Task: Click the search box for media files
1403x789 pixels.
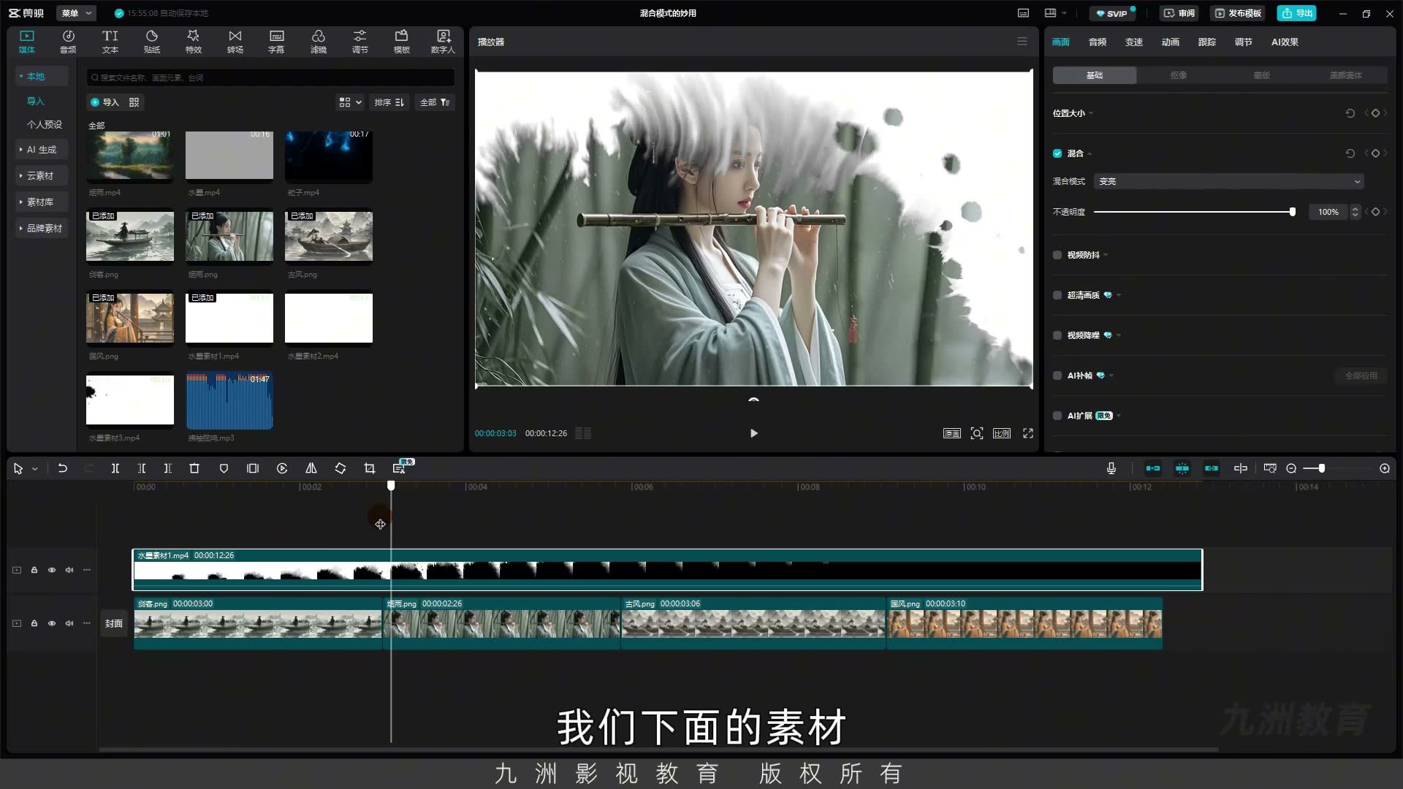Action: pyautogui.click(x=270, y=77)
